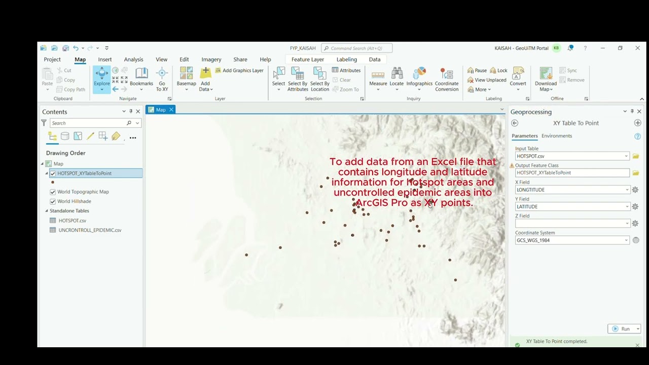Browse for Input Table folder icon
Image resolution: width=649 pixels, height=365 pixels.
[x=636, y=156]
